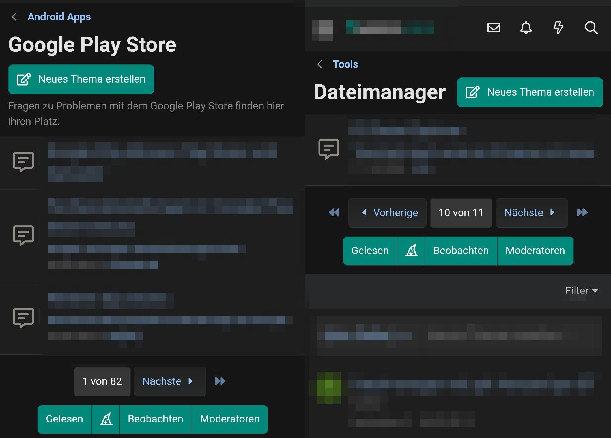Click subforum chat icon in Dateimanager panel
The height and width of the screenshot is (438, 611).
pyautogui.click(x=329, y=149)
